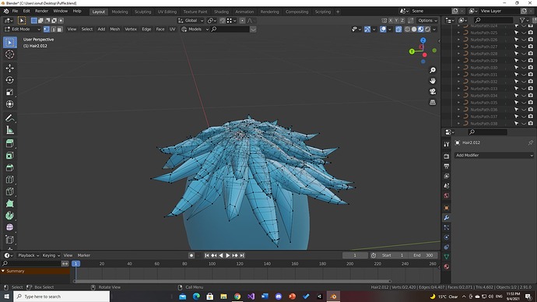Jump to the last frame

[x=242, y=255]
